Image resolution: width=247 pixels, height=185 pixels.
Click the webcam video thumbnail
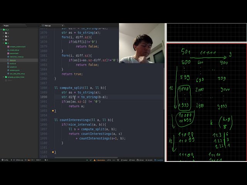coord(142,43)
